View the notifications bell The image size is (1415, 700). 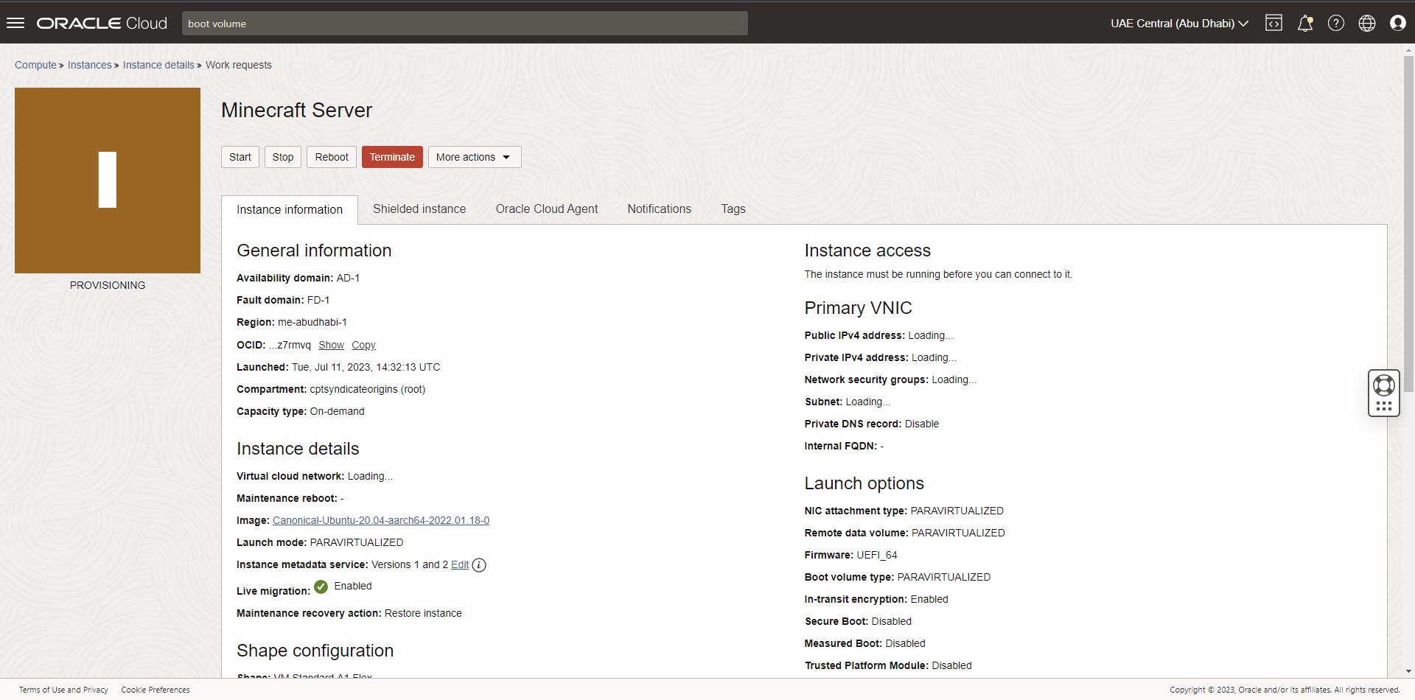(x=1305, y=23)
